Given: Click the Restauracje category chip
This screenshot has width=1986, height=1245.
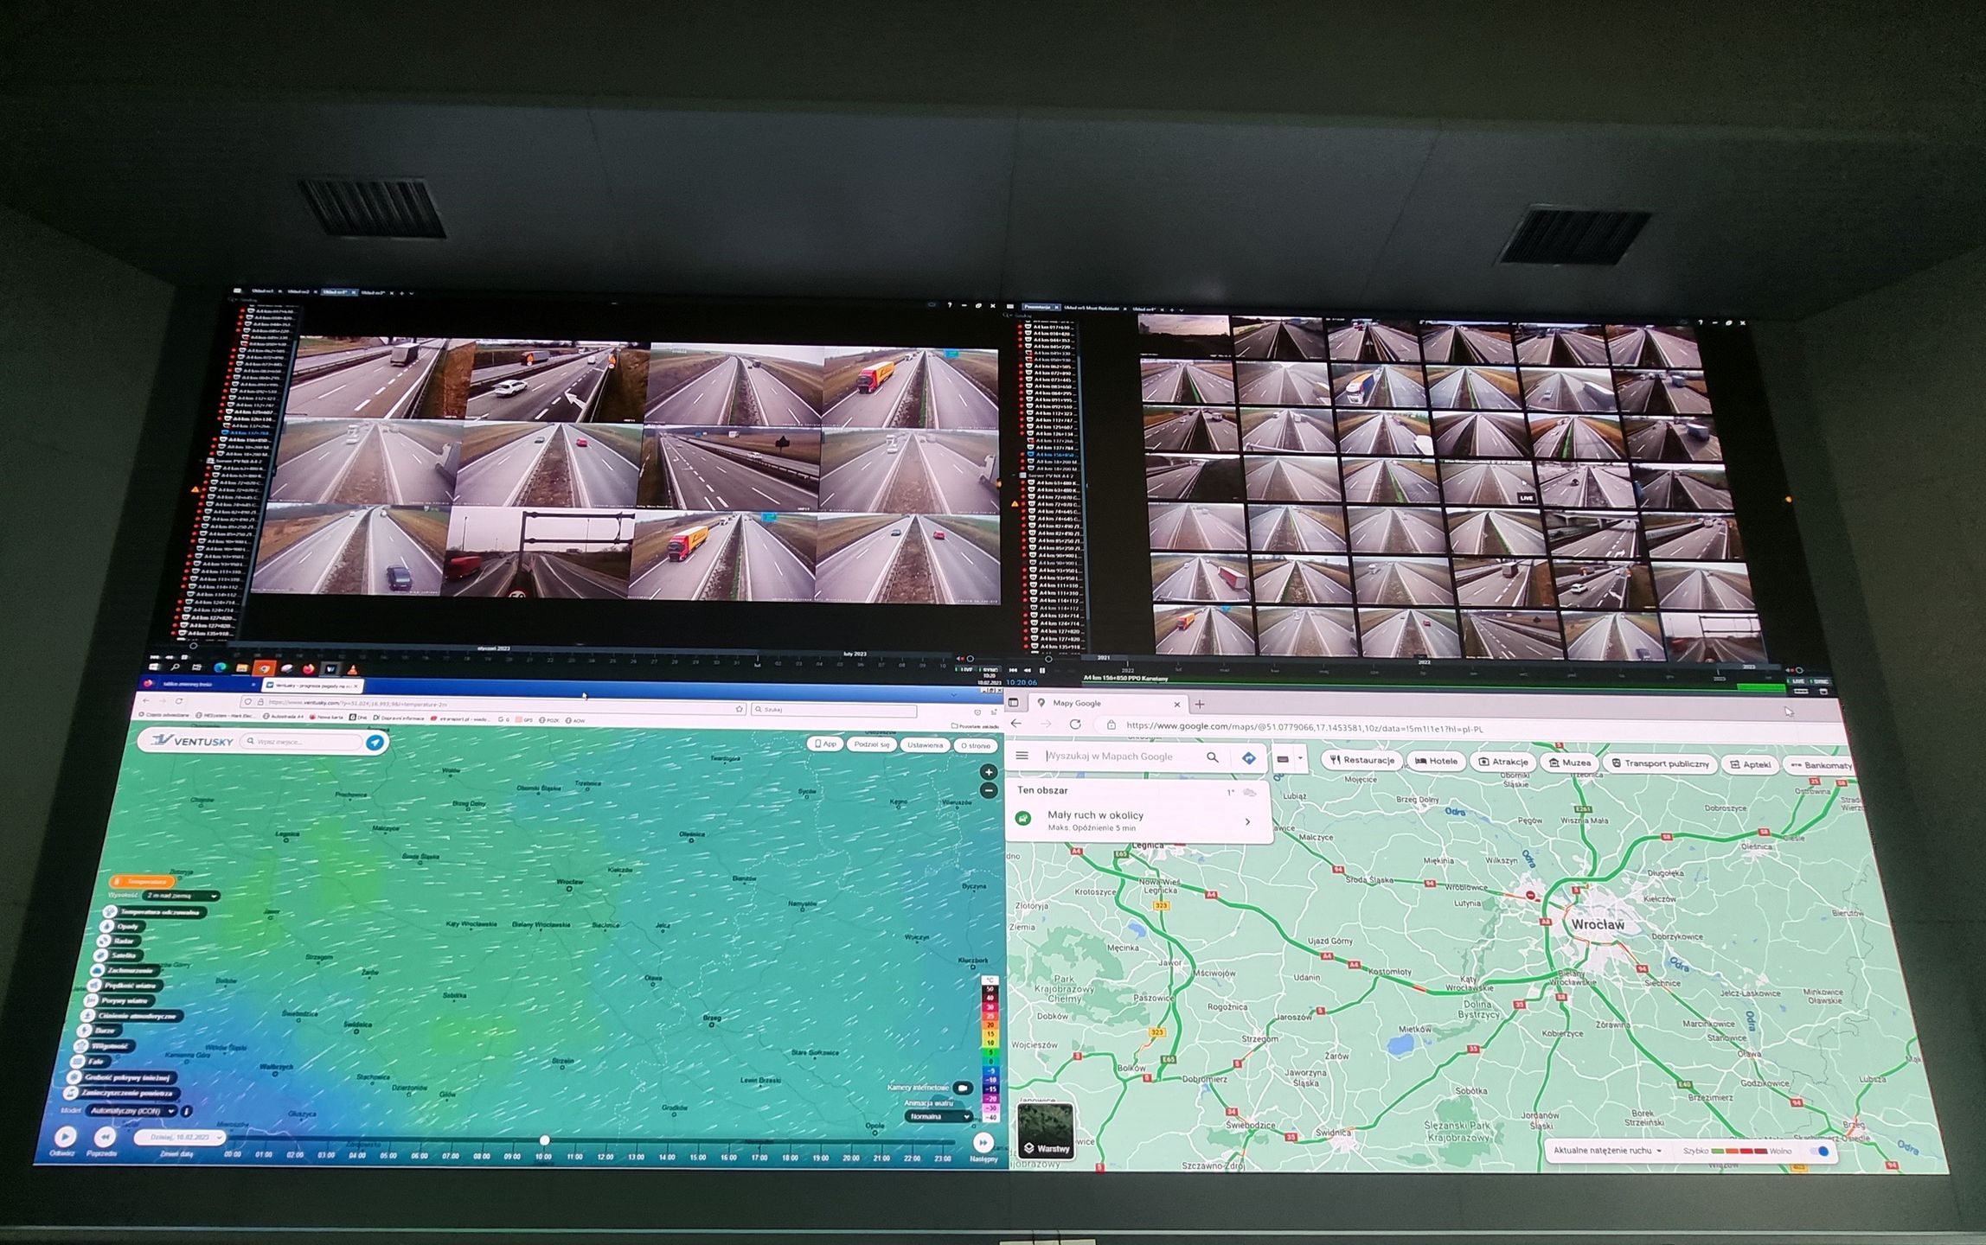Looking at the screenshot, I should click(x=1361, y=760).
